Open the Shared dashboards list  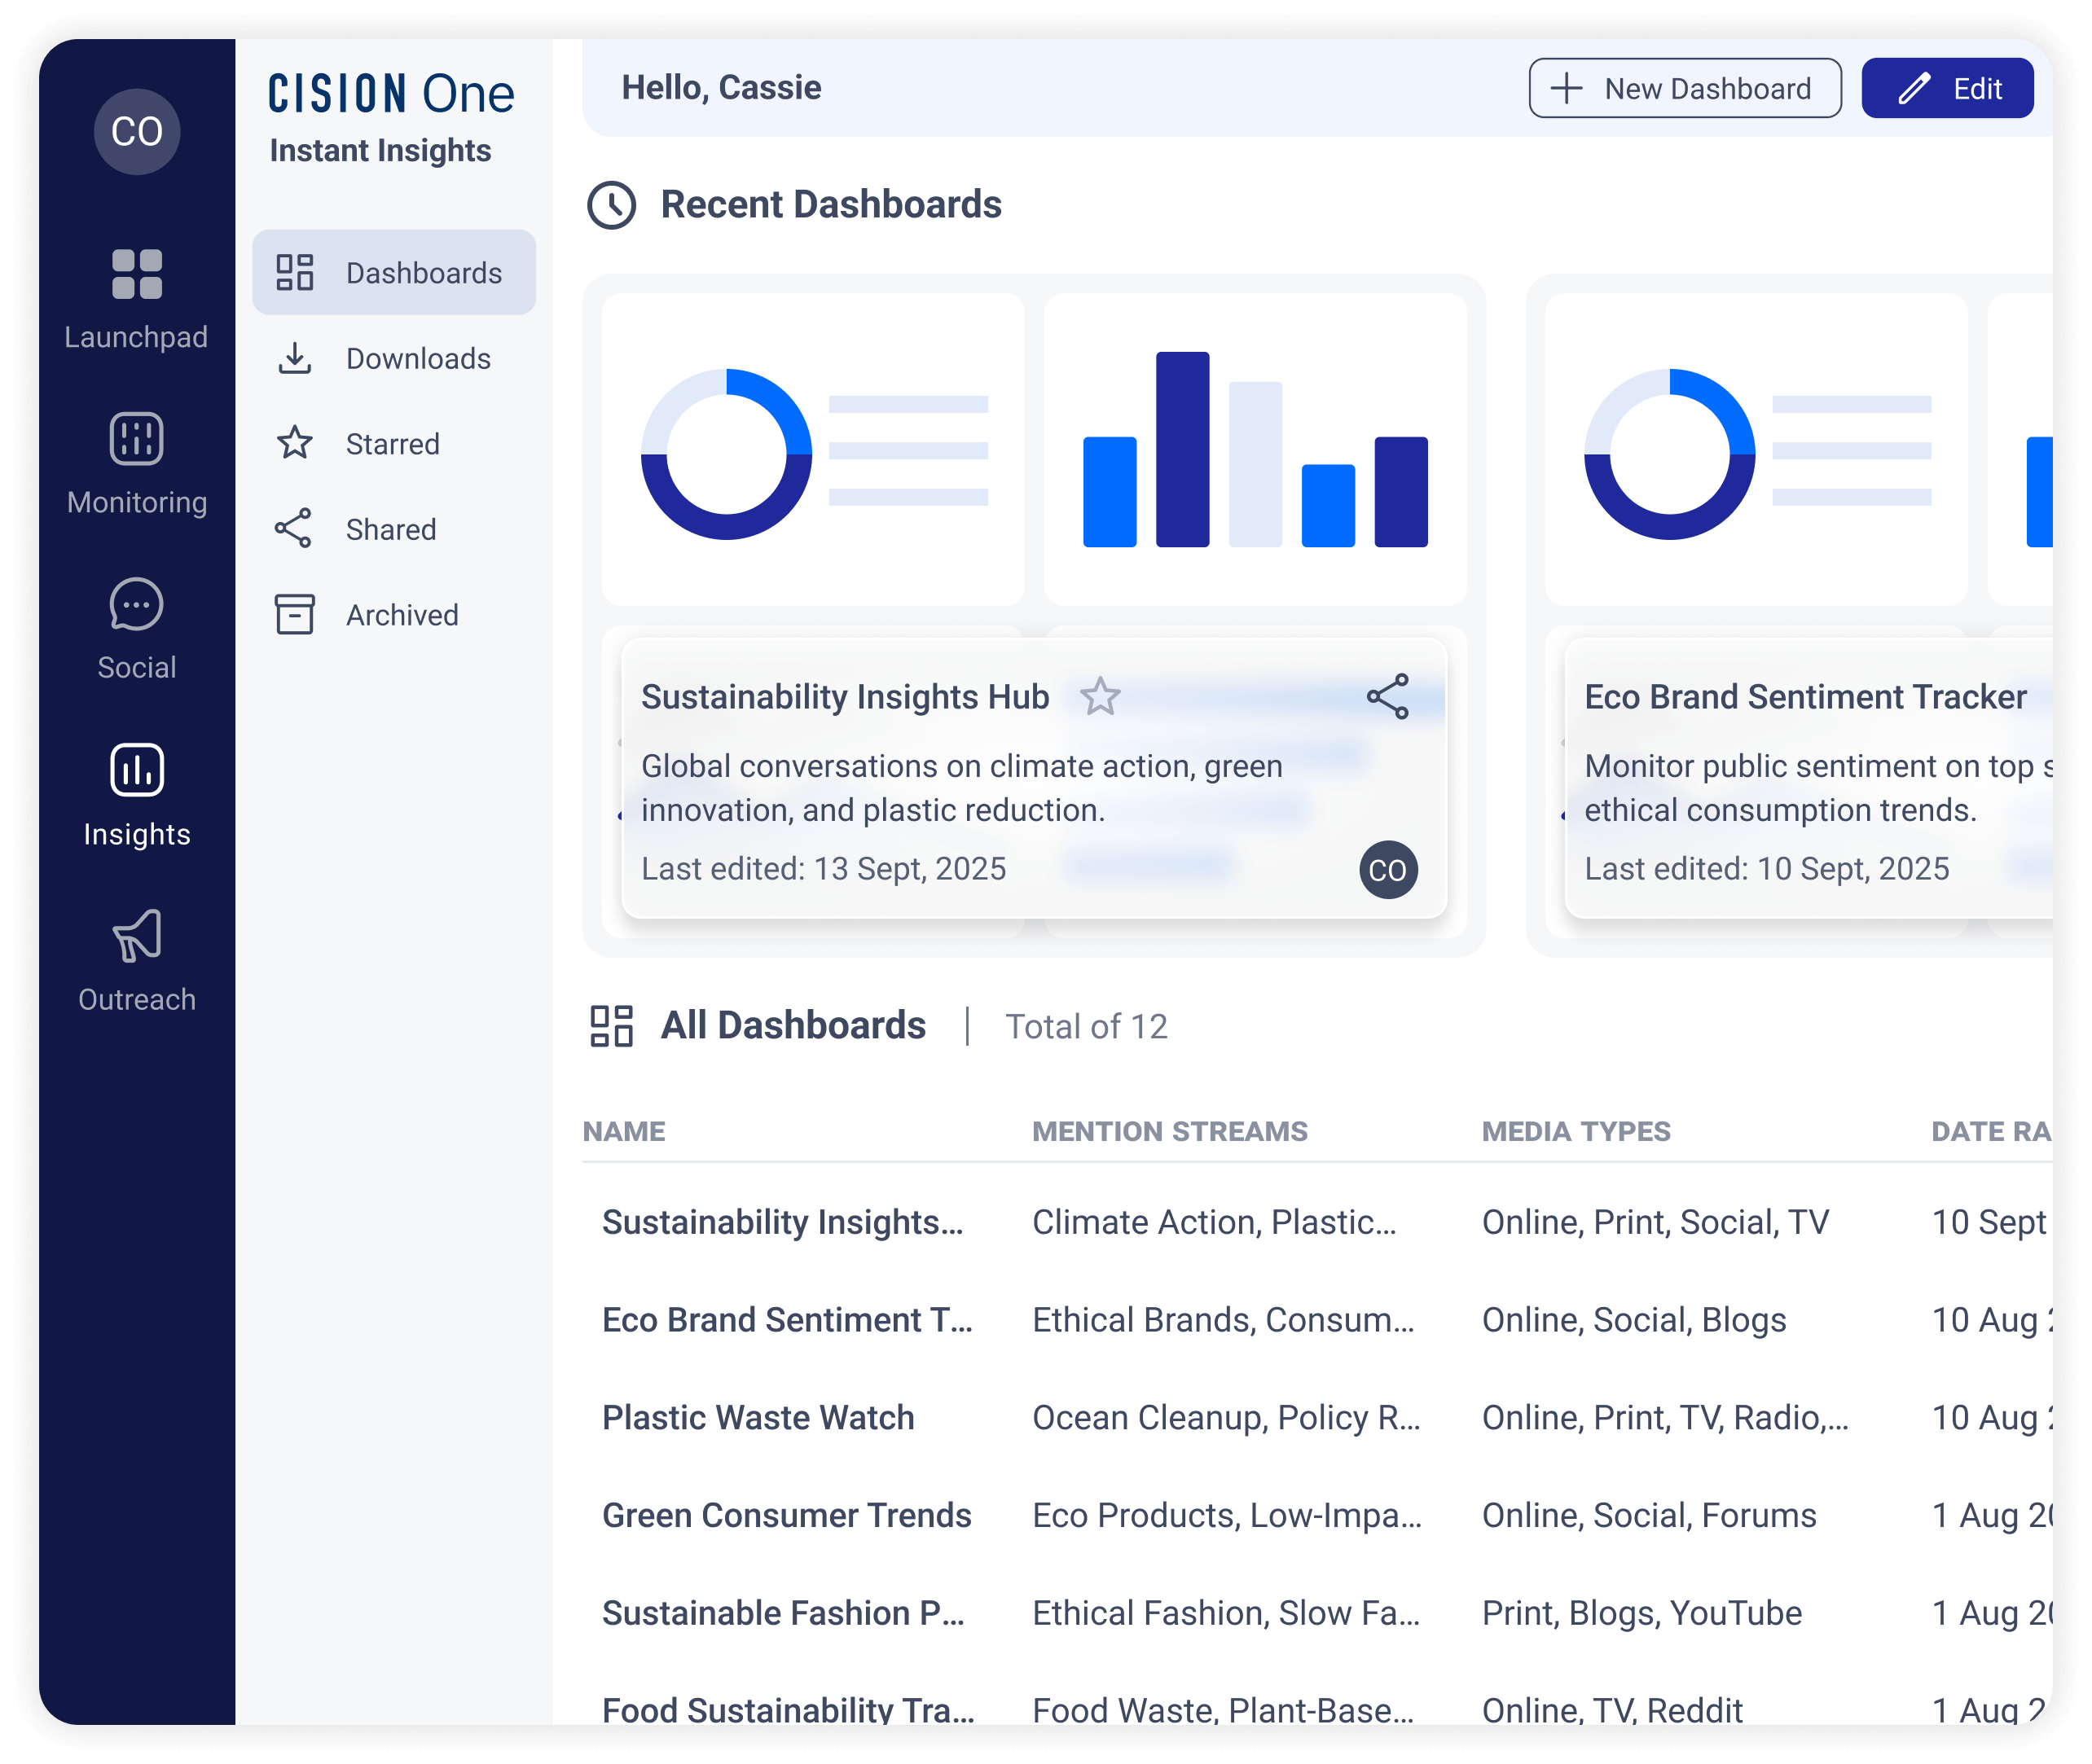tap(394, 530)
